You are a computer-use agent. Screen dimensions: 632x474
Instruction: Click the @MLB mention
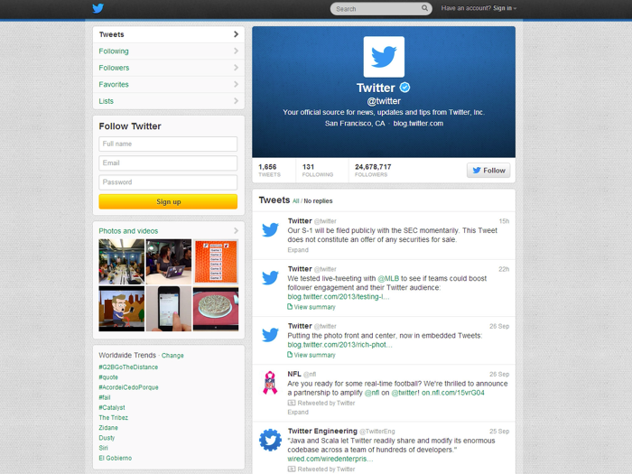coord(388,278)
